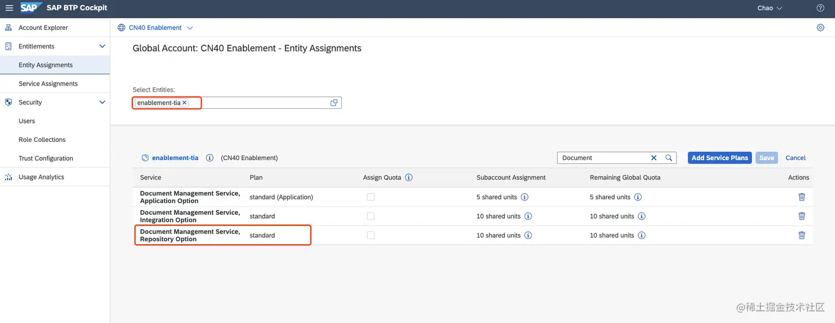Image resolution: width=835 pixels, height=323 pixels.
Task: Tick Assign Quota for Integration Option
Action: [371, 216]
